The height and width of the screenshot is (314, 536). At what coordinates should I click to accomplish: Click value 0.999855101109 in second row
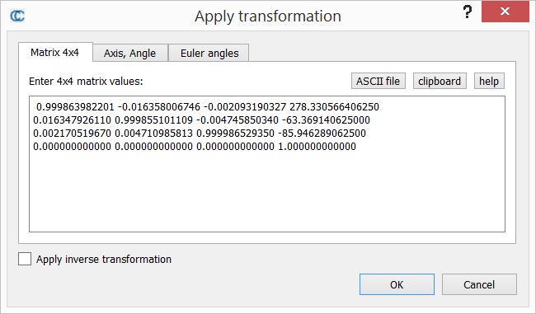coord(154,120)
